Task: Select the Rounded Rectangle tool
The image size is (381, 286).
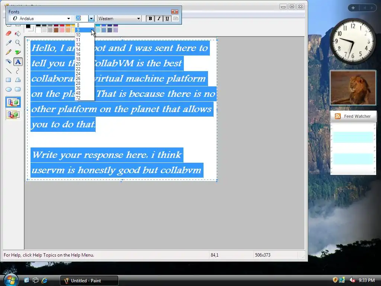Action: [18, 89]
